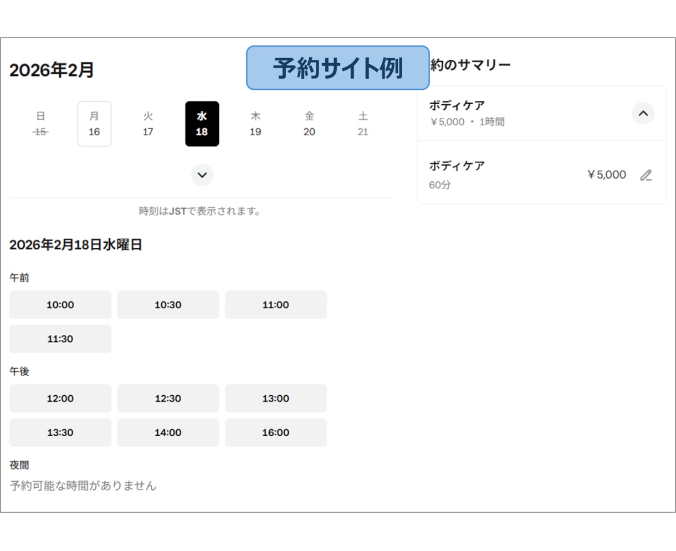Choose the 10:30 time slot
This screenshot has height=551, width=676.
[x=168, y=305]
